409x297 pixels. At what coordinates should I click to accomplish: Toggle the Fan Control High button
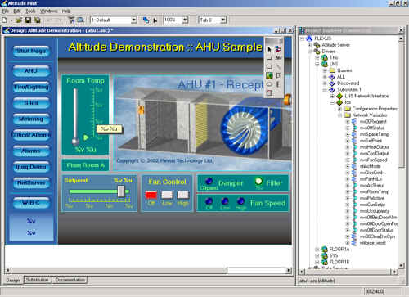[182, 195]
